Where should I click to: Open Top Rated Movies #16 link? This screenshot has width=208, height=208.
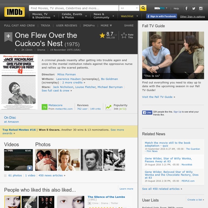[19, 130]
